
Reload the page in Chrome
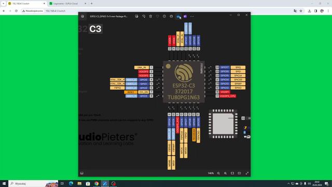pos(16,11)
